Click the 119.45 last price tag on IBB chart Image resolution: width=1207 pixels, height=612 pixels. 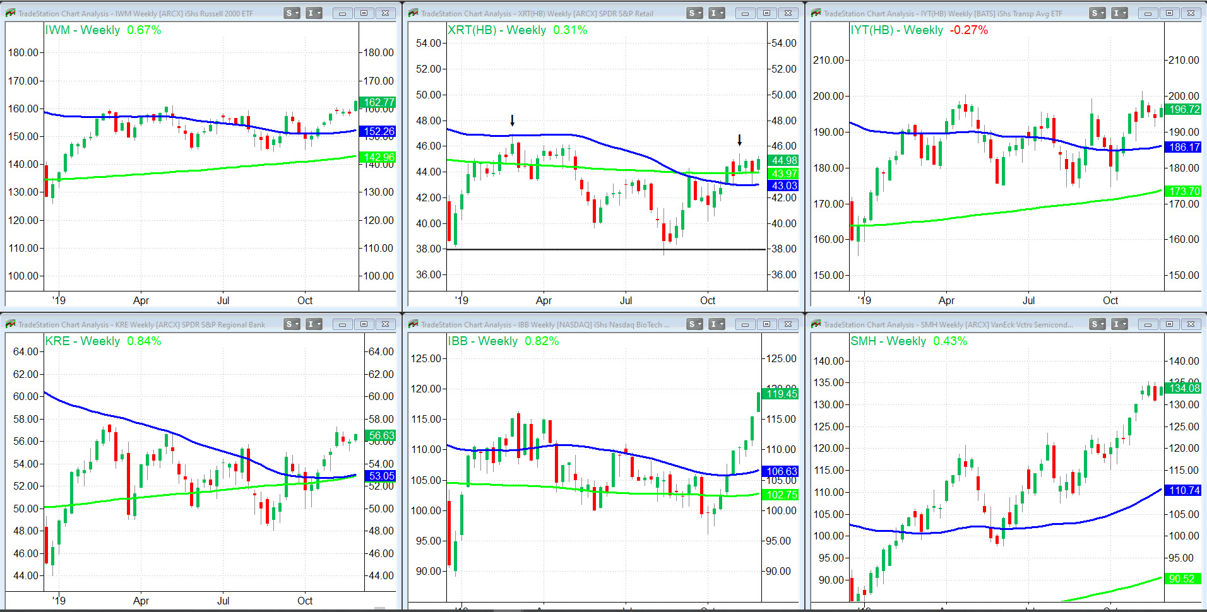click(782, 394)
